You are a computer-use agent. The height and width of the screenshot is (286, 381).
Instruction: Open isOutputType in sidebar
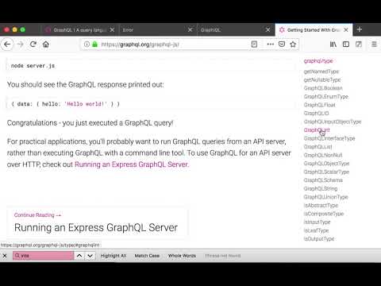coord(319,239)
